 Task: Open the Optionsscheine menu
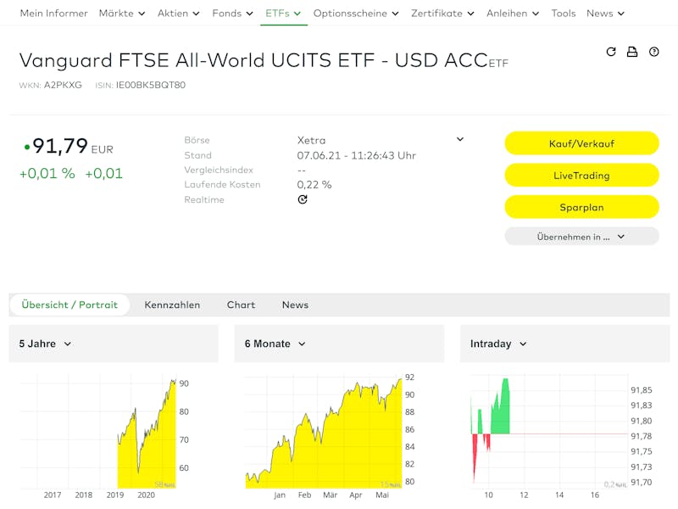pos(356,14)
